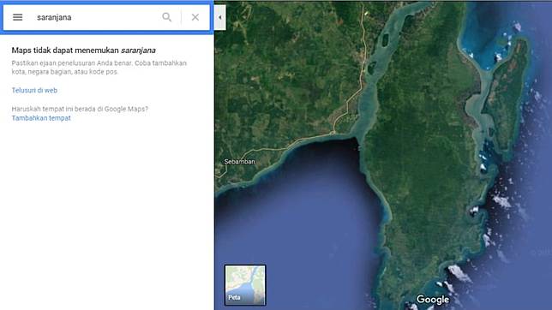Focus the search box containing "saranjana"
The width and height of the screenshot is (552, 310).
tap(95, 17)
